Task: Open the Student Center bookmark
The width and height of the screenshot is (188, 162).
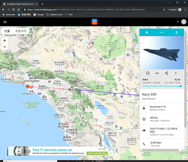Action: (x=55, y=15)
